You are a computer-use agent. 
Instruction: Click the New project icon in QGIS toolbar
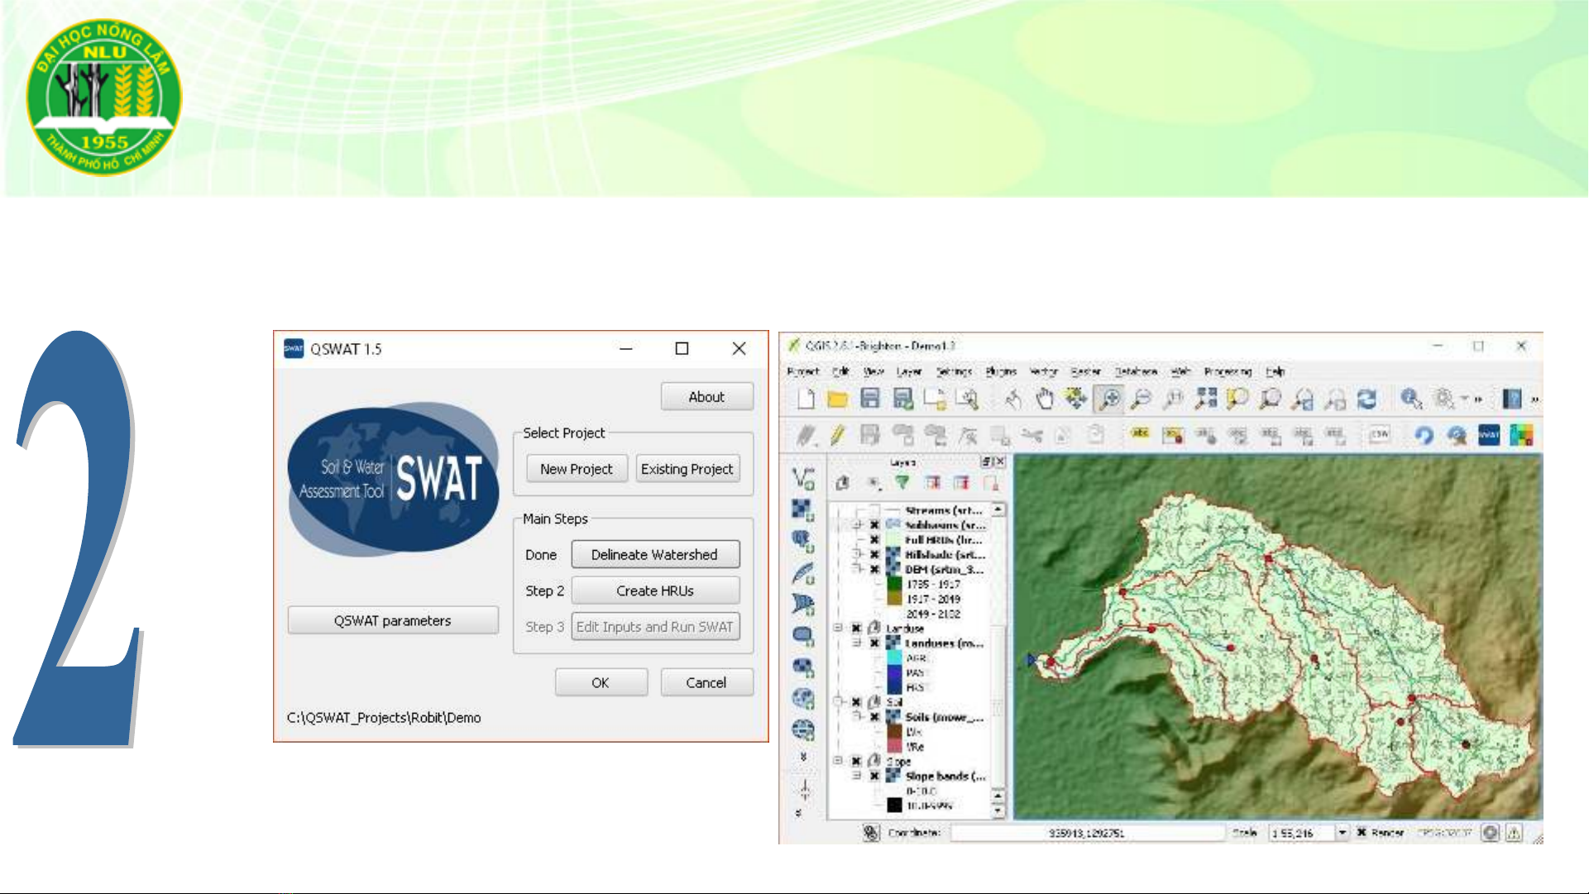[806, 399]
